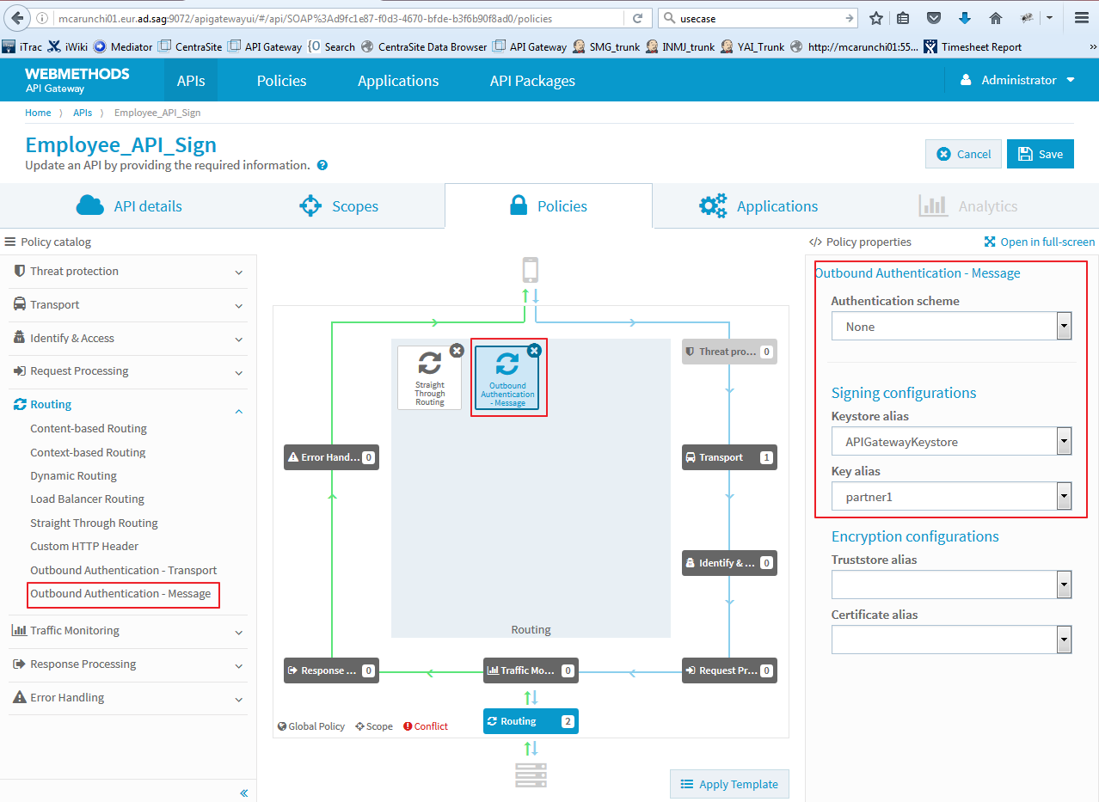The height and width of the screenshot is (802, 1099).
Task: Click the Save button
Action: point(1041,154)
